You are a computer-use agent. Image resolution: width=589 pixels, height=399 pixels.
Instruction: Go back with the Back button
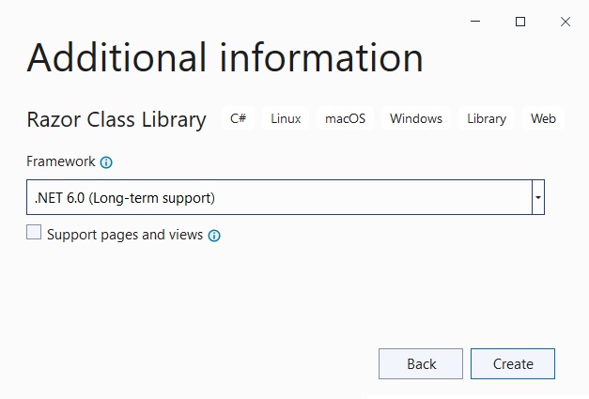tap(421, 363)
